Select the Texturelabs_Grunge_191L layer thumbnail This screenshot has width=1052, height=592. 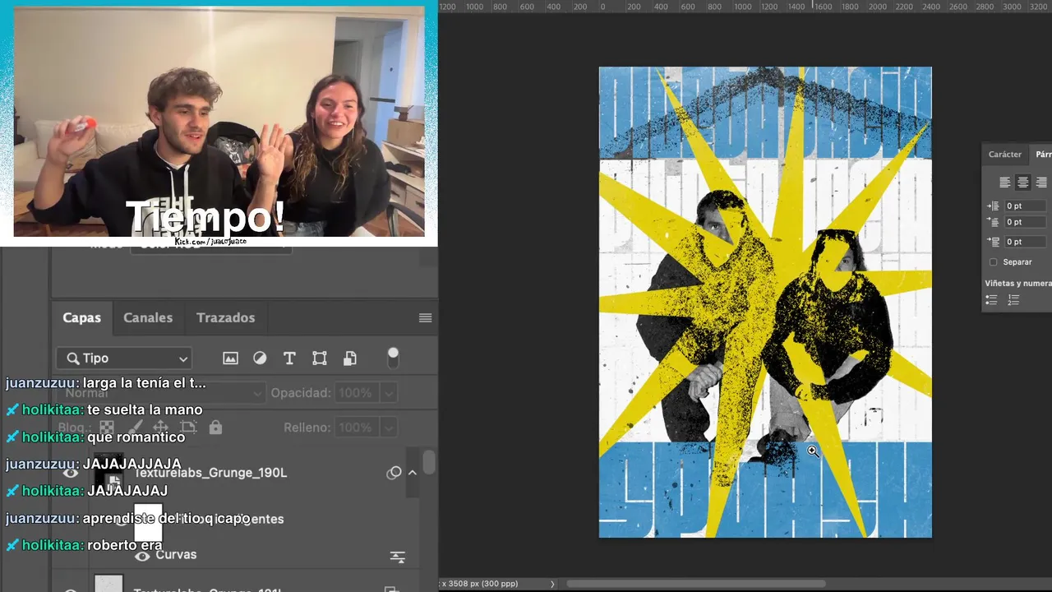(109, 584)
